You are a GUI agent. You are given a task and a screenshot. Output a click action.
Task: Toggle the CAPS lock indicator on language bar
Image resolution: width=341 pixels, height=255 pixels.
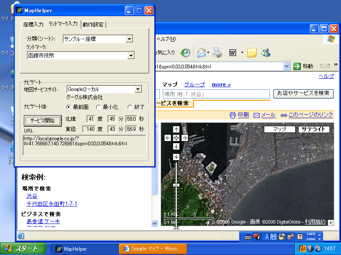[311, 234]
